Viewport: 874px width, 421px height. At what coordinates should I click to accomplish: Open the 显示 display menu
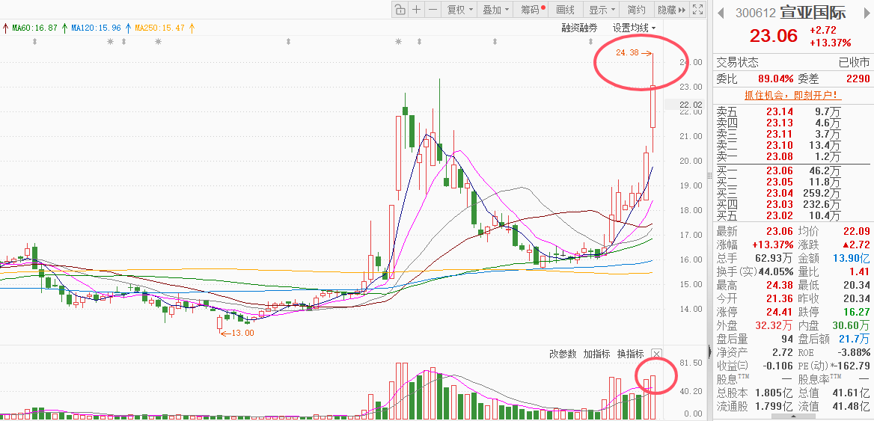[602, 10]
